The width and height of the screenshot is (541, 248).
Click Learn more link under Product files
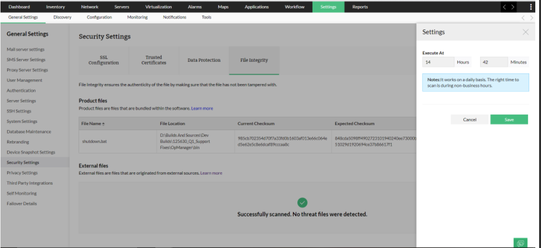pos(202,109)
